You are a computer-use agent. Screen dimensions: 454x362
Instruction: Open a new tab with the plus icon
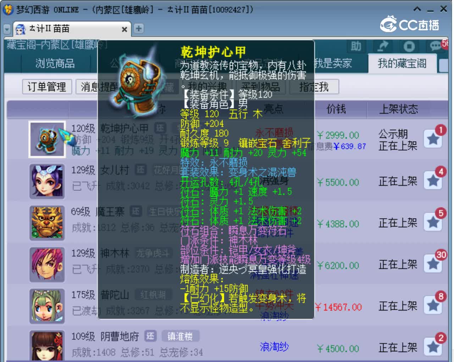pyautogui.click(x=139, y=28)
